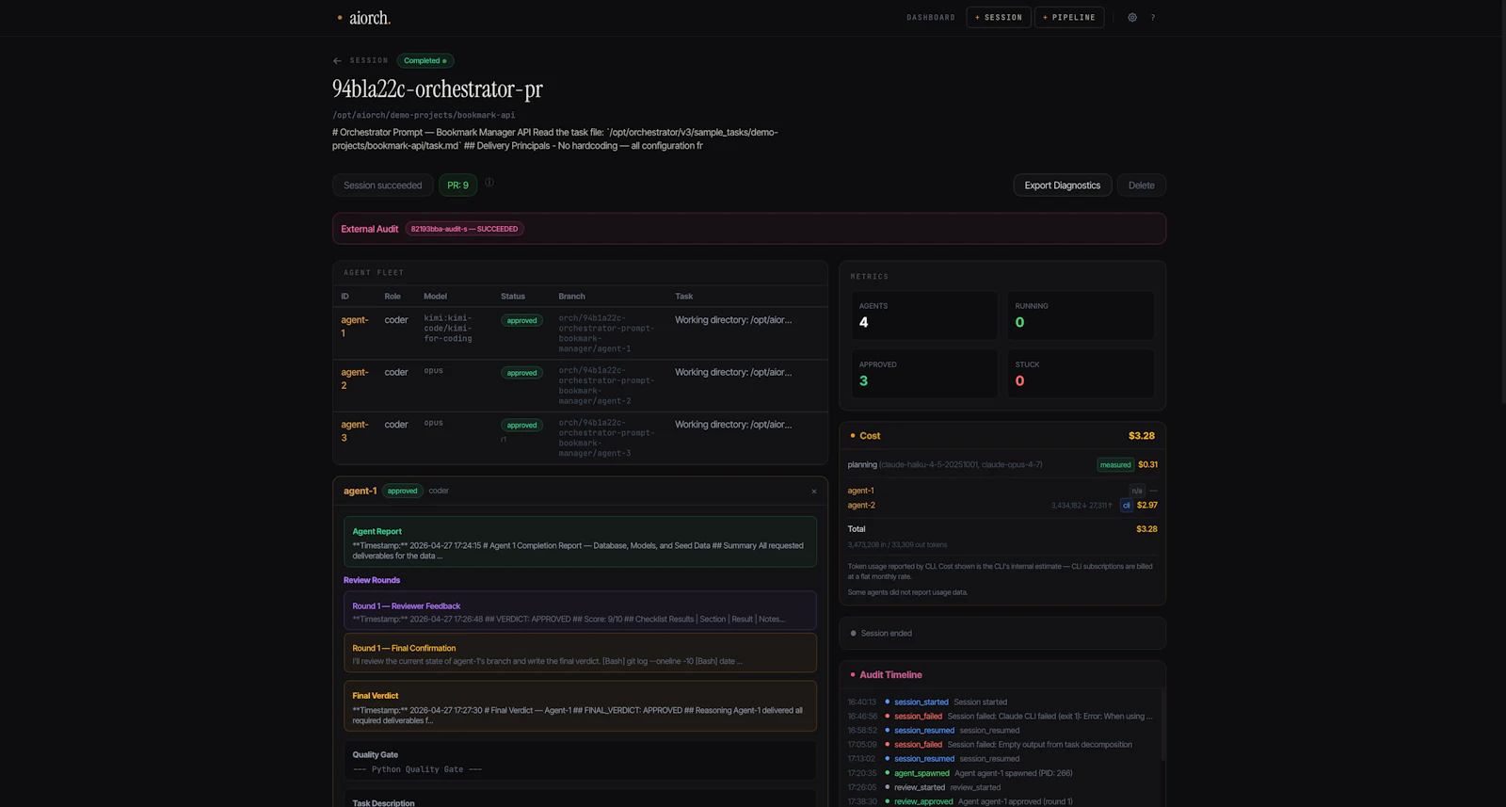
Task: Click the 'measured' badge on planning row
Action: click(1115, 465)
